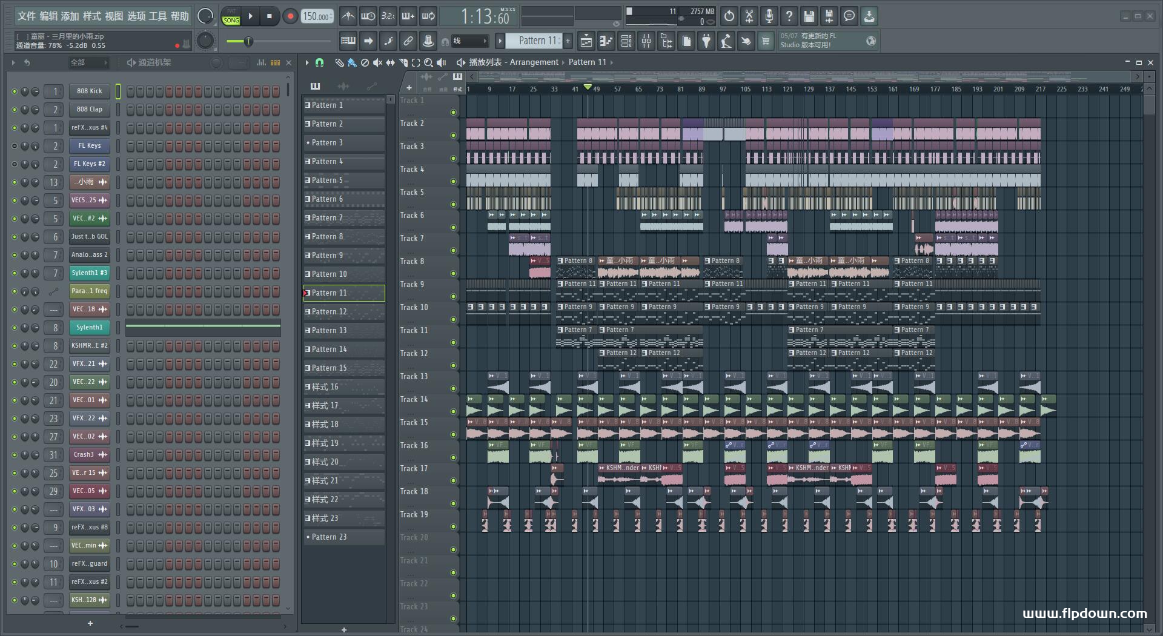Open mixer track selector for 808 Kick
Image resolution: width=1163 pixels, height=636 pixels.
[54, 91]
